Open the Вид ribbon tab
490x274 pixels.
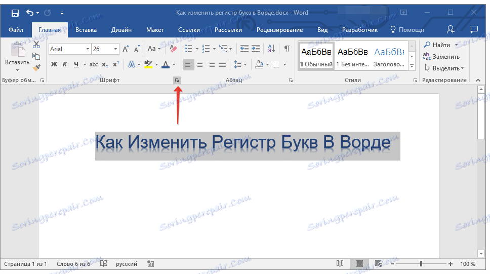point(322,30)
